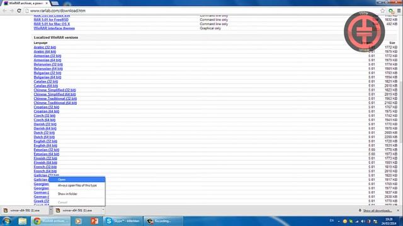Download the Croatian (32 bit) version
The height and width of the screenshot is (226, 403).
click(46, 107)
